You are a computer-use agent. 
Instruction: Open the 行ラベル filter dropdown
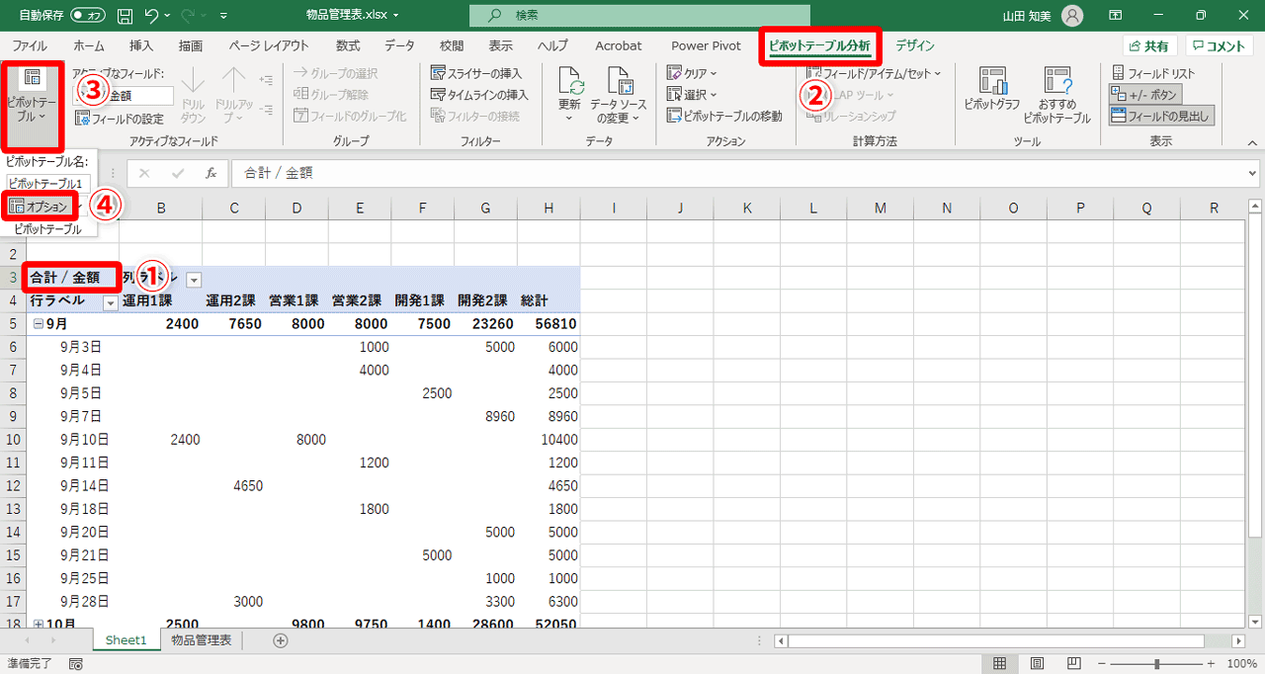click(111, 302)
